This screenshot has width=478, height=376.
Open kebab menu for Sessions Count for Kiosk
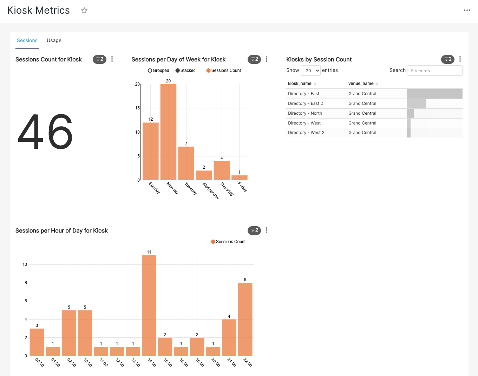(x=112, y=59)
